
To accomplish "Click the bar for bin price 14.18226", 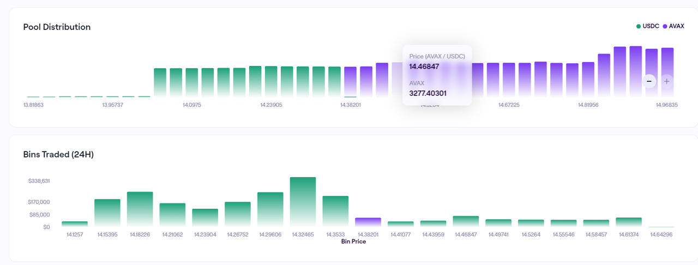I will click(x=140, y=209).
